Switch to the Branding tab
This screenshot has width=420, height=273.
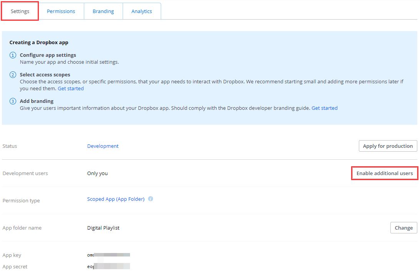point(103,11)
